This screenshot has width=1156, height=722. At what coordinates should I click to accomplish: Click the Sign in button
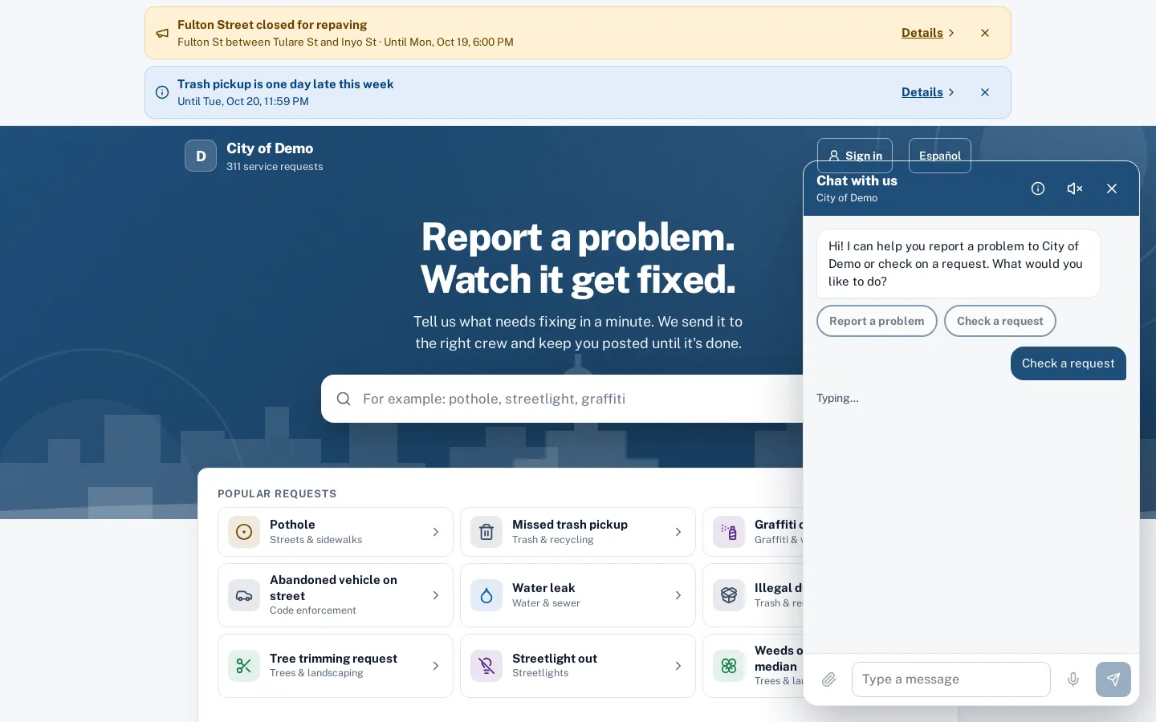(855, 156)
